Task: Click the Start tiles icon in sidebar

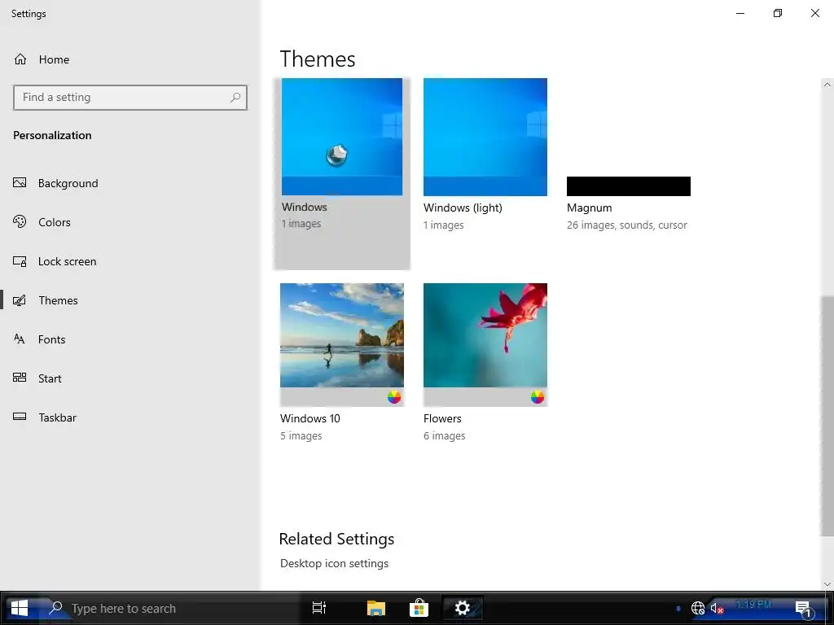Action: tap(20, 378)
